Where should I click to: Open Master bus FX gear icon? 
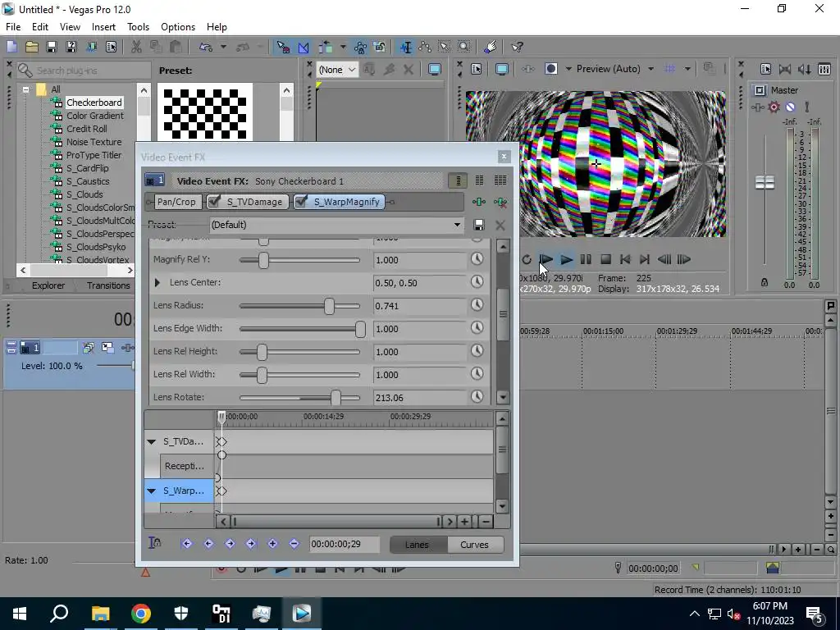pyautogui.click(x=774, y=107)
